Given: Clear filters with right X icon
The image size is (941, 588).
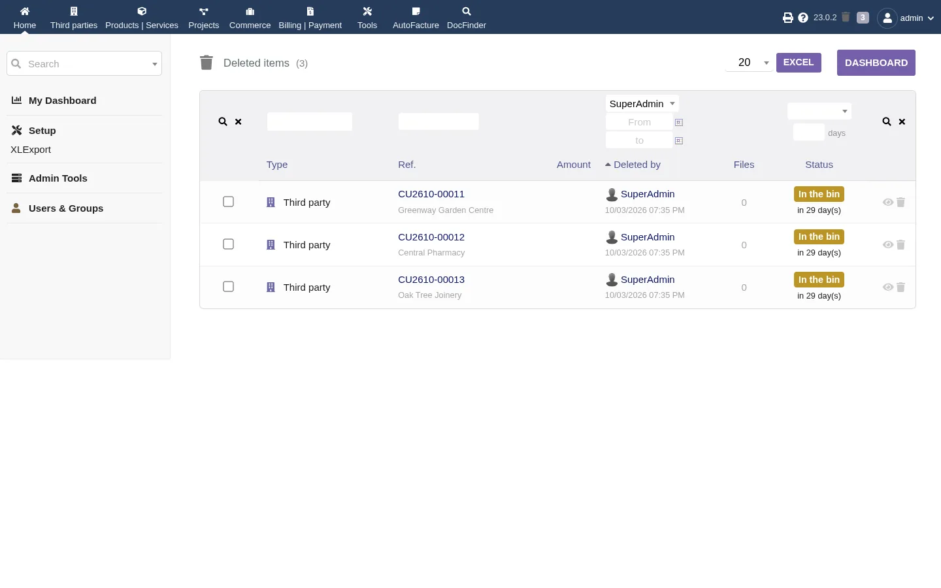Looking at the screenshot, I should (902, 122).
